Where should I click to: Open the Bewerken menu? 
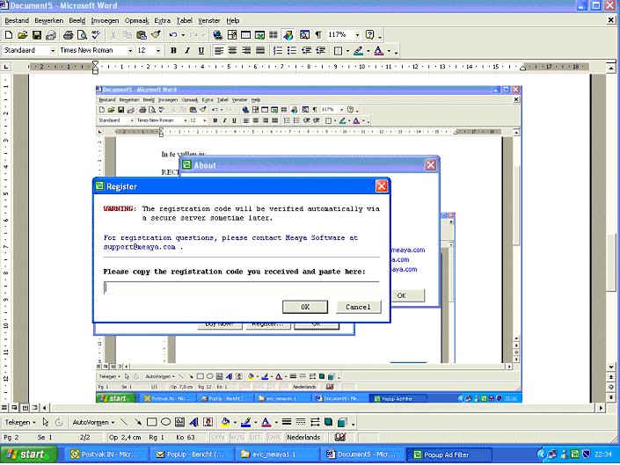(48, 20)
